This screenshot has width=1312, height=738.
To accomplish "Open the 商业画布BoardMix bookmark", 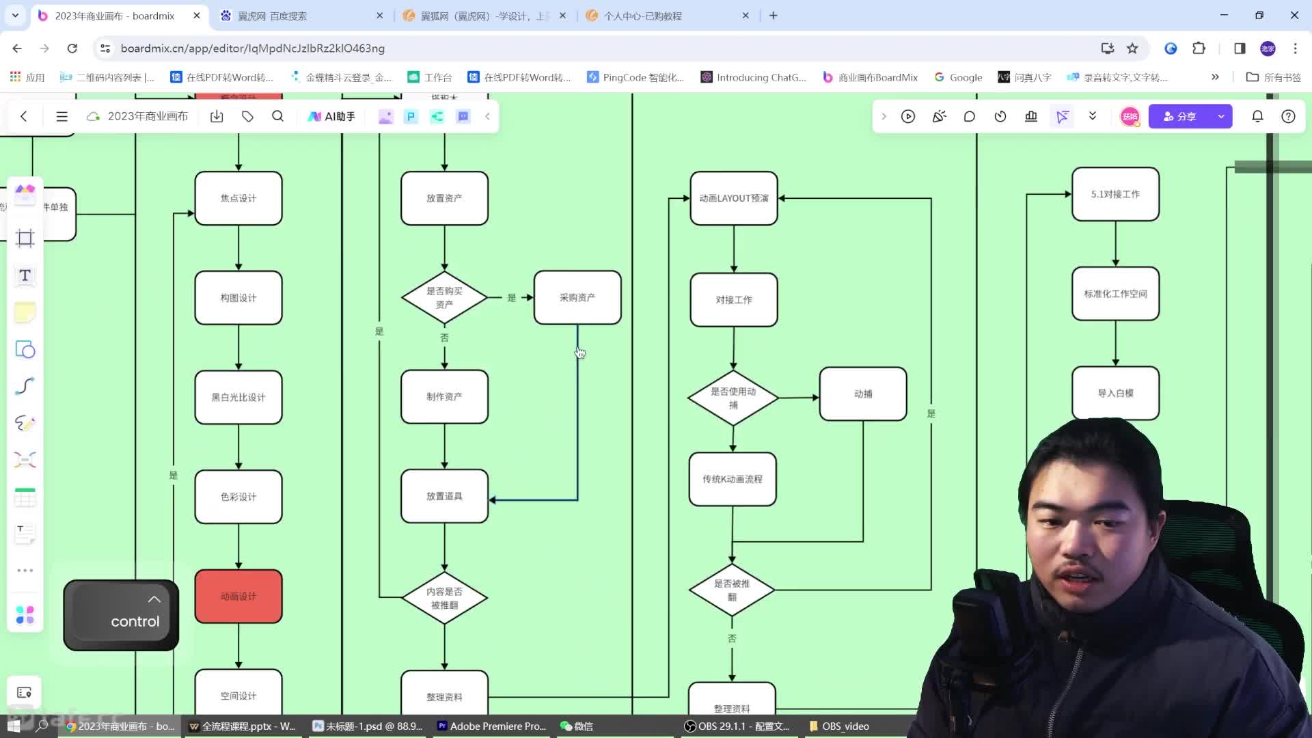I will (x=871, y=77).
